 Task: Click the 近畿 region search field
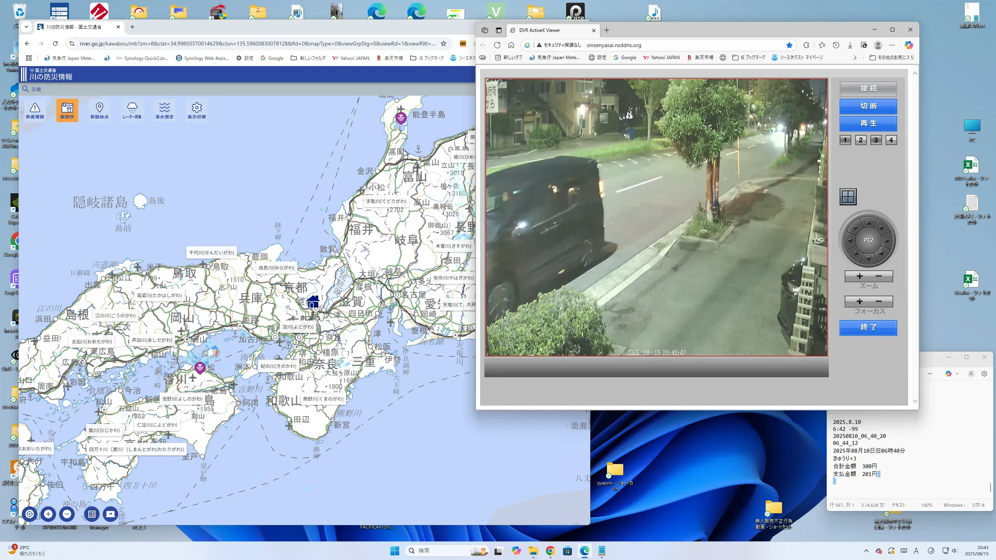(x=36, y=89)
